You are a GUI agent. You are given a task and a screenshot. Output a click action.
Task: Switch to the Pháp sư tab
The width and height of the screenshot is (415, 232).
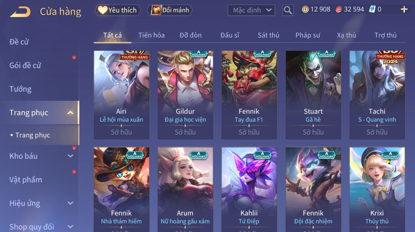(308, 35)
